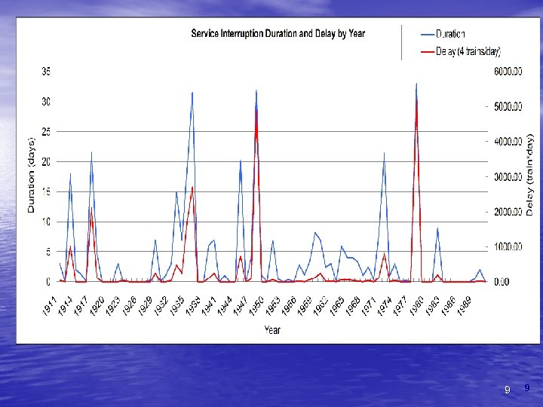
Task: Click the '20' left axis label
Action: click(46, 161)
